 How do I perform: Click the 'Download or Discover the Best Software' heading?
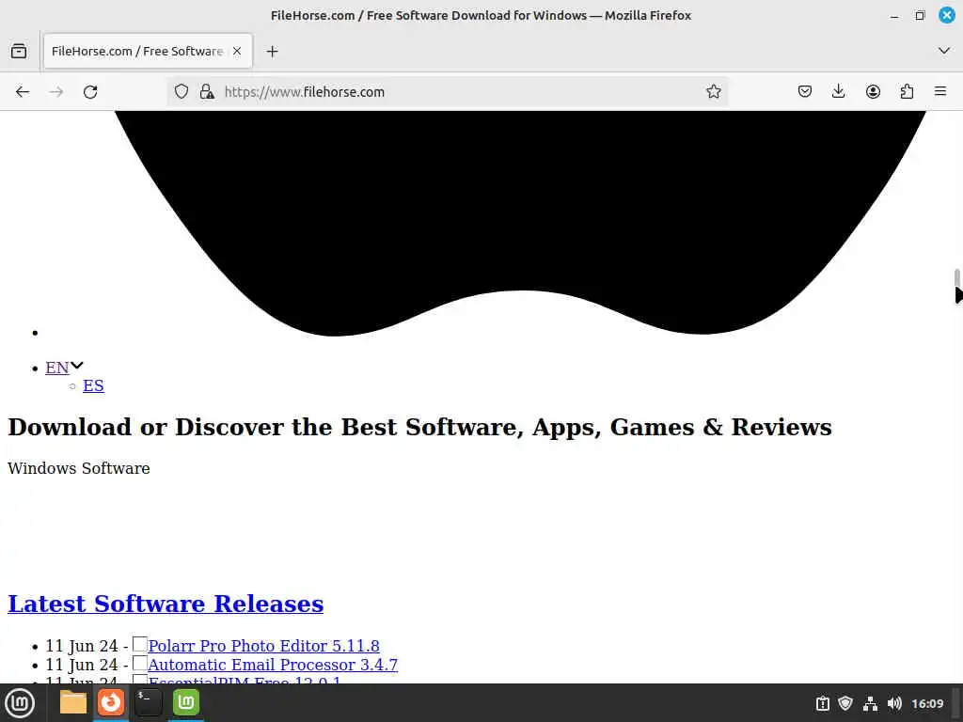click(x=420, y=428)
